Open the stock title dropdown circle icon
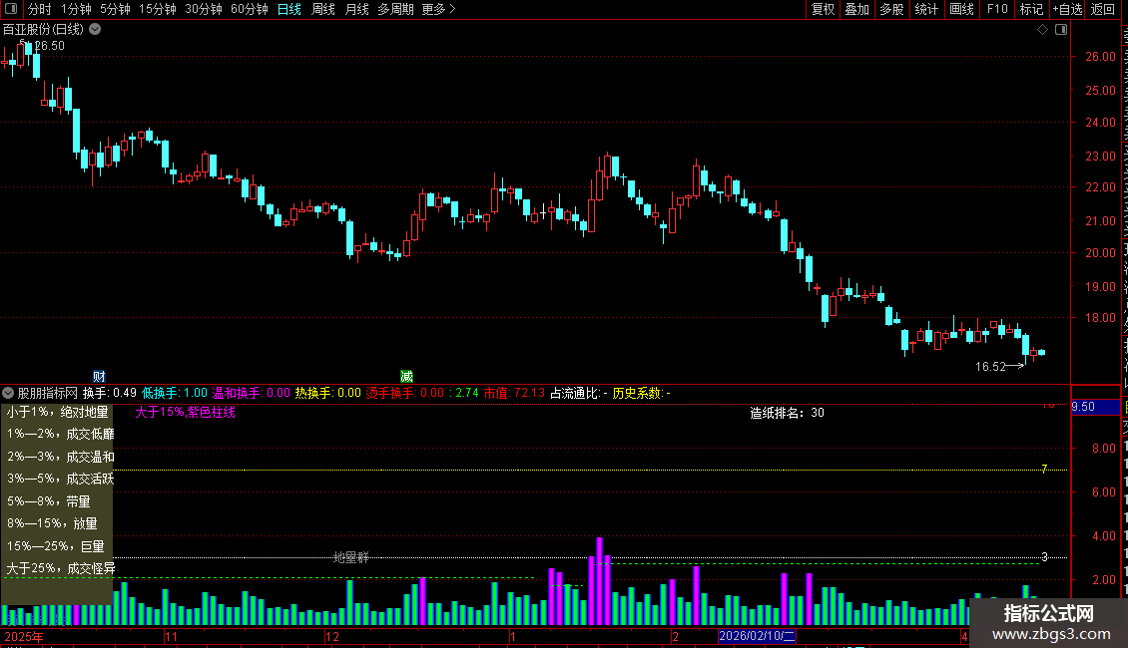 (x=94, y=30)
